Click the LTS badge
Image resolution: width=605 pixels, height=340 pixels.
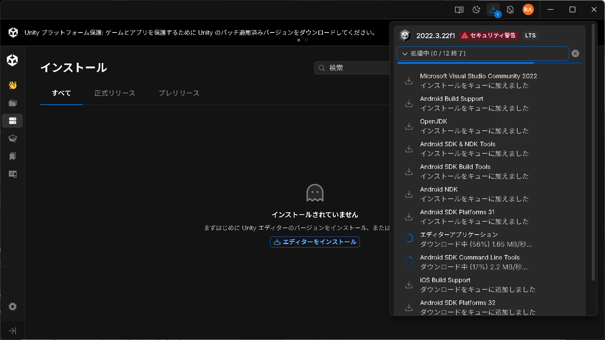click(531, 36)
